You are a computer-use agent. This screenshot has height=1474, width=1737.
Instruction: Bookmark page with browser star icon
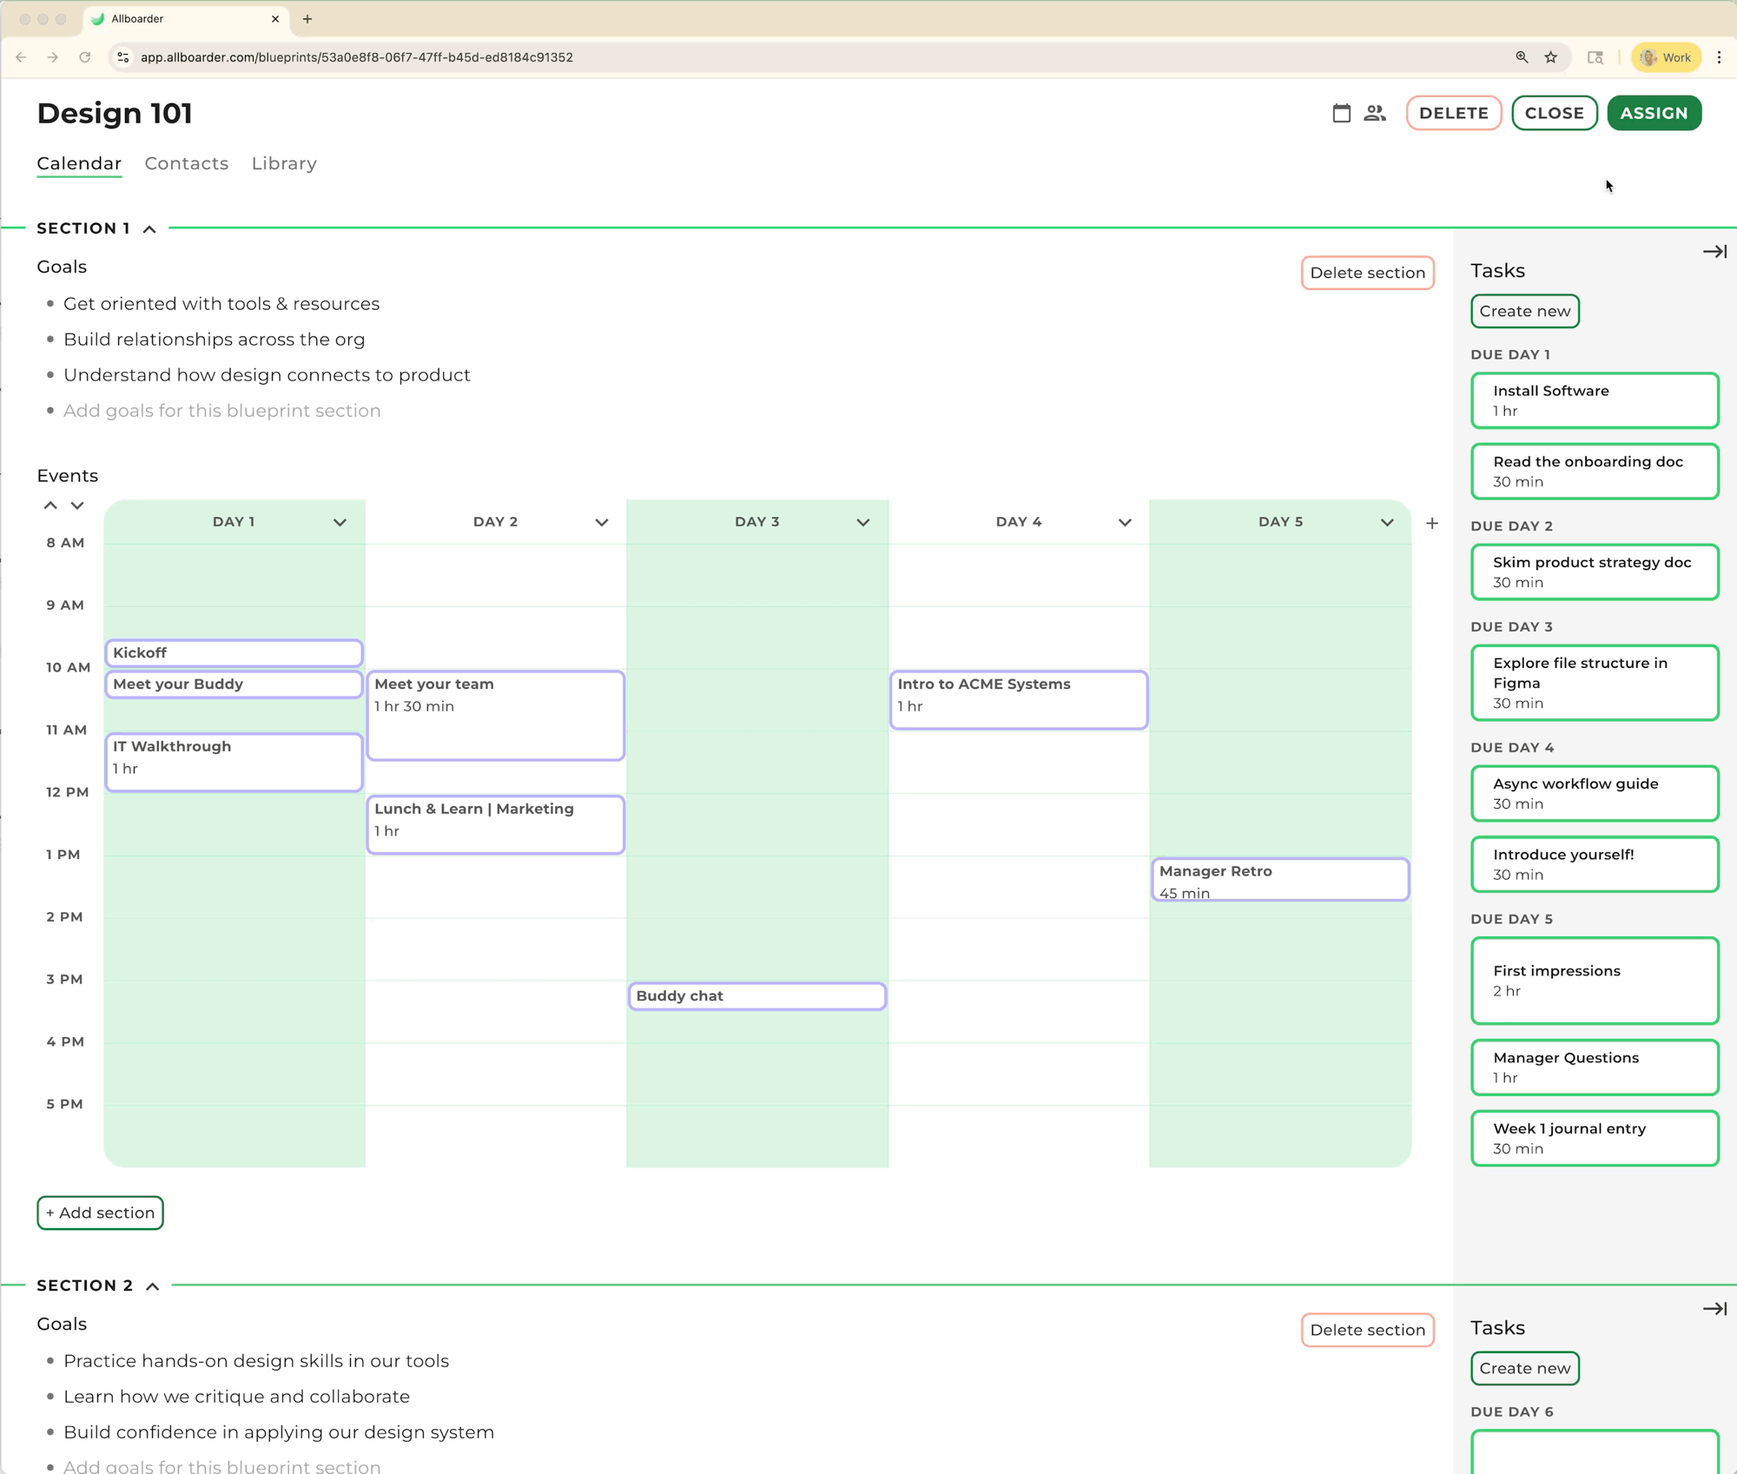1550,57
